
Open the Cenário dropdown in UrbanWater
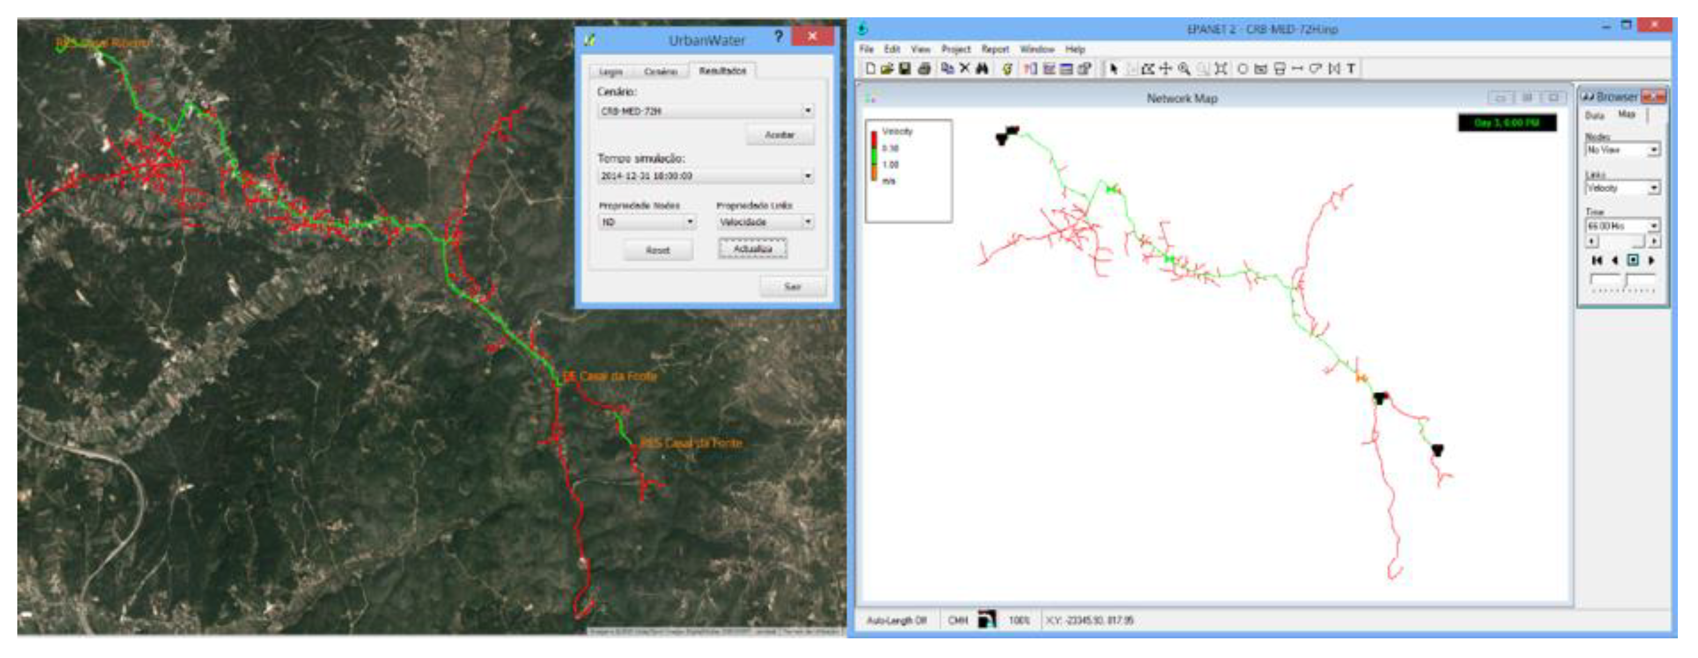pos(808,110)
